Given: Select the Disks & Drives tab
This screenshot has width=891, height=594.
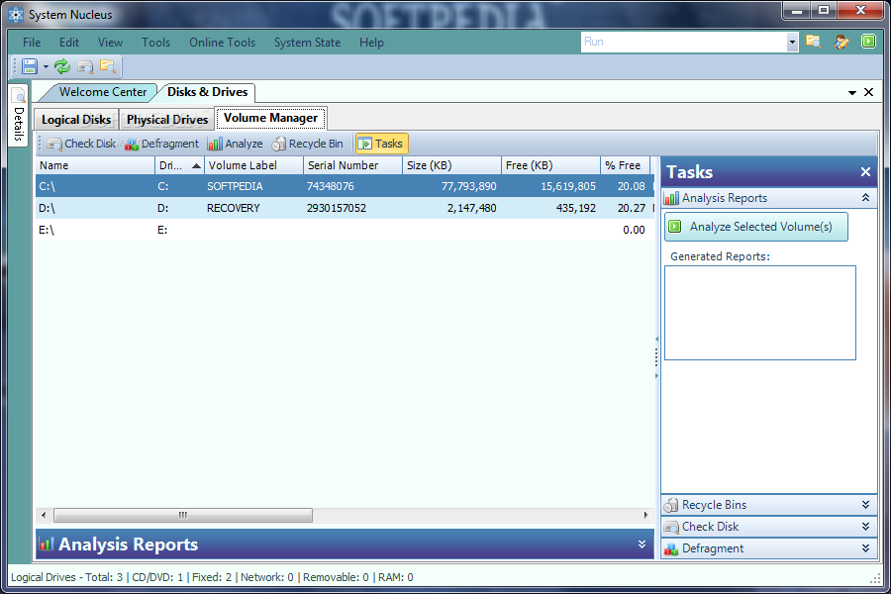Looking at the screenshot, I should 207,92.
